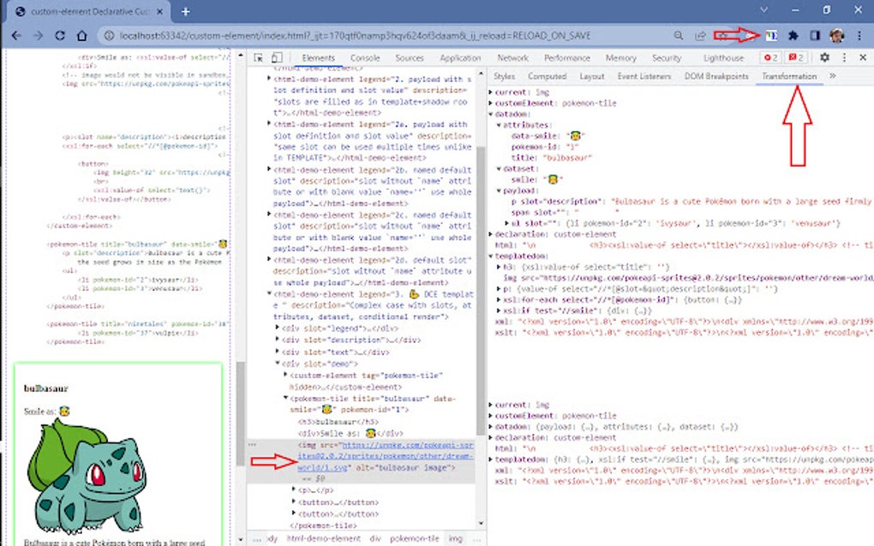Collapse the expanded 'datadom' node
The width and height of the screenshot is (874, 546).
[491, 114]
